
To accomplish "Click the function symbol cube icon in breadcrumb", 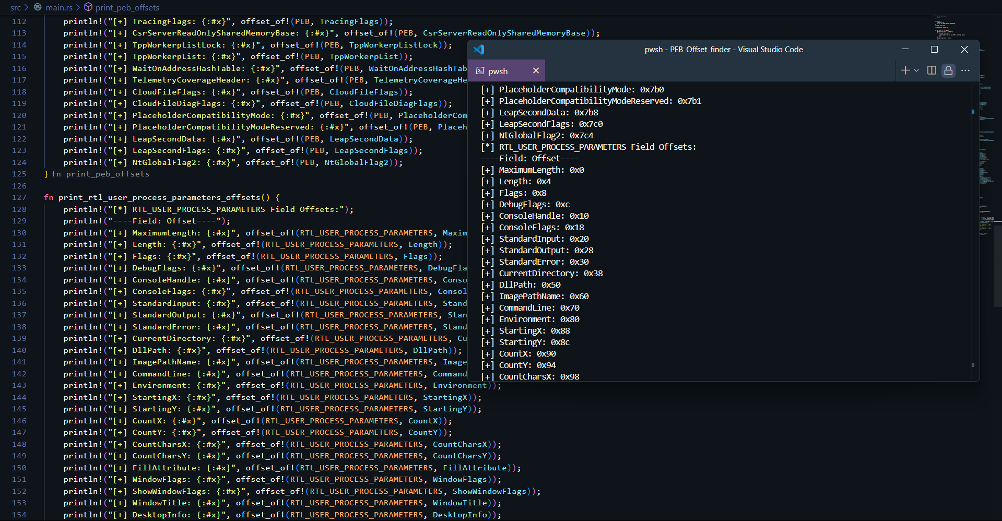I will tap(88, 7).
